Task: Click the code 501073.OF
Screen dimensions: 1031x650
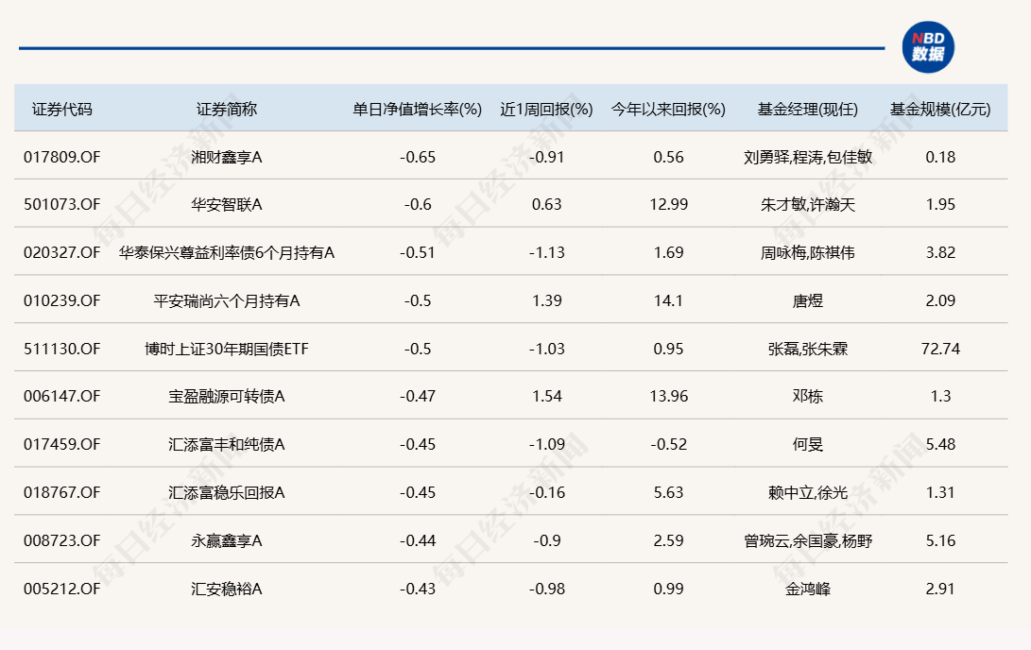Action: click(x=61, y=204)
